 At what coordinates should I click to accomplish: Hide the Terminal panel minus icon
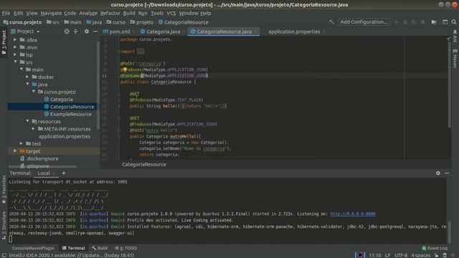(447, 173)
